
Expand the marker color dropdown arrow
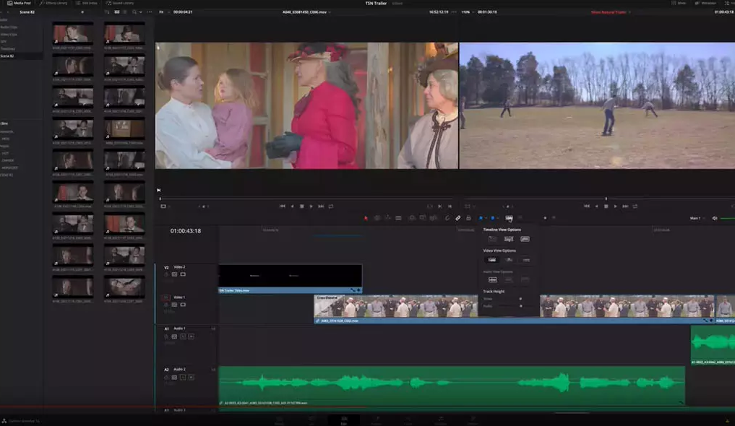(x=497, y=218)
